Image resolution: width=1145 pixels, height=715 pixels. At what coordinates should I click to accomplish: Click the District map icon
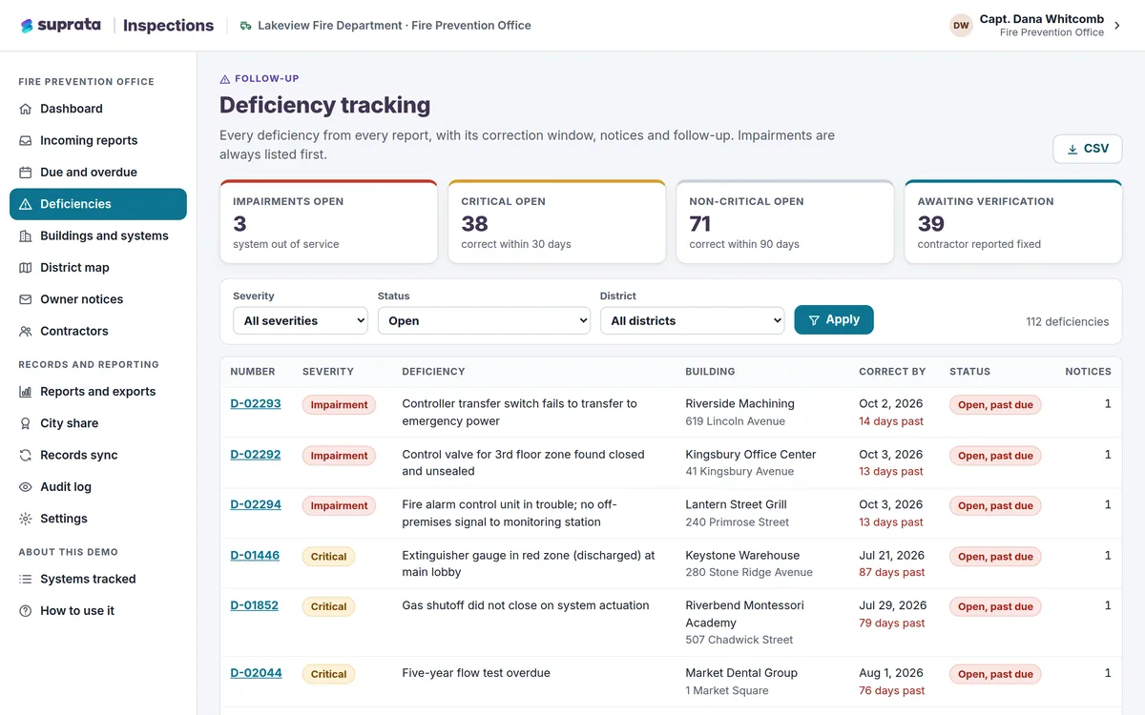click(x=26, y=268)
